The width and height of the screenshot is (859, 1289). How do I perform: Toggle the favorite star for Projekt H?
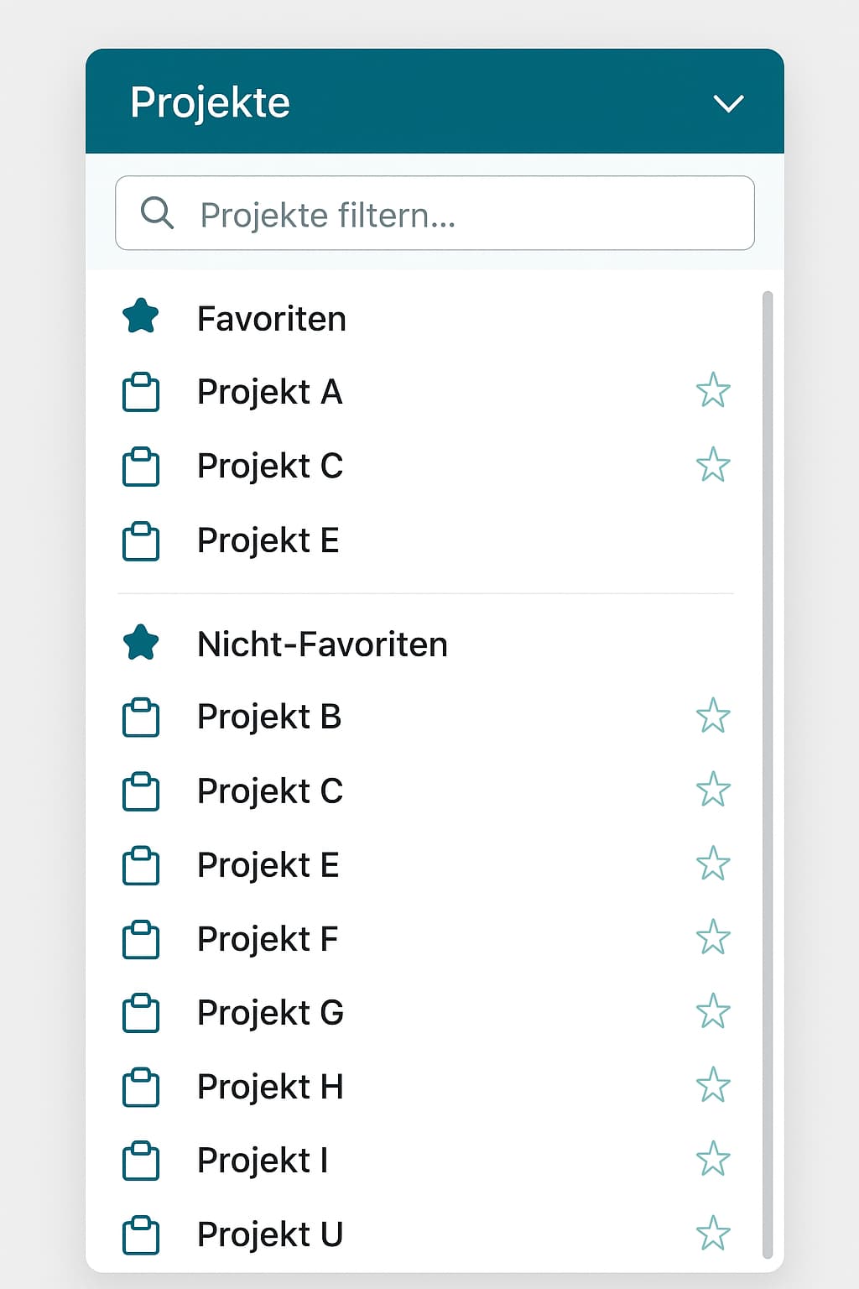click(x=713, y=1085)
